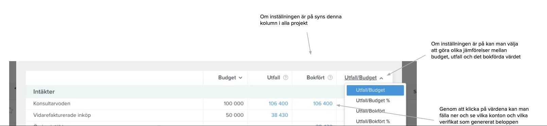The image size is (547, 126).
Task: Click the star icon at left edge
Action: click(x=11, y=110)
